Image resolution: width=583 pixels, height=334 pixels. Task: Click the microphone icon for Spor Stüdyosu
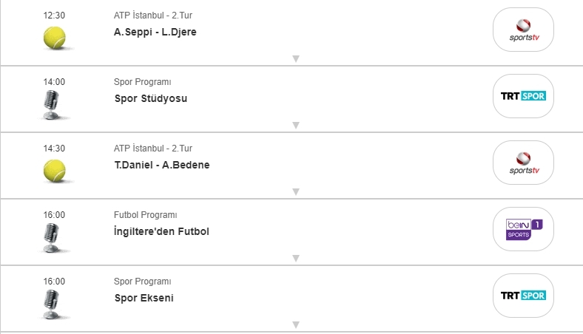[x=51, y=104]
